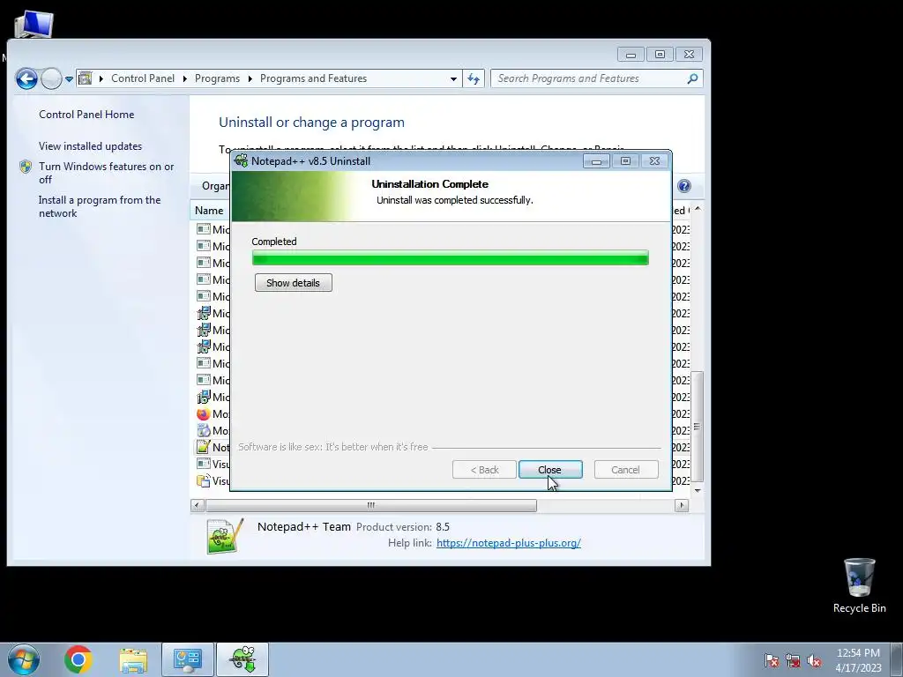903x677 pixels.
Task: Open the Windows Start button
Action: [x=24, y=659]
